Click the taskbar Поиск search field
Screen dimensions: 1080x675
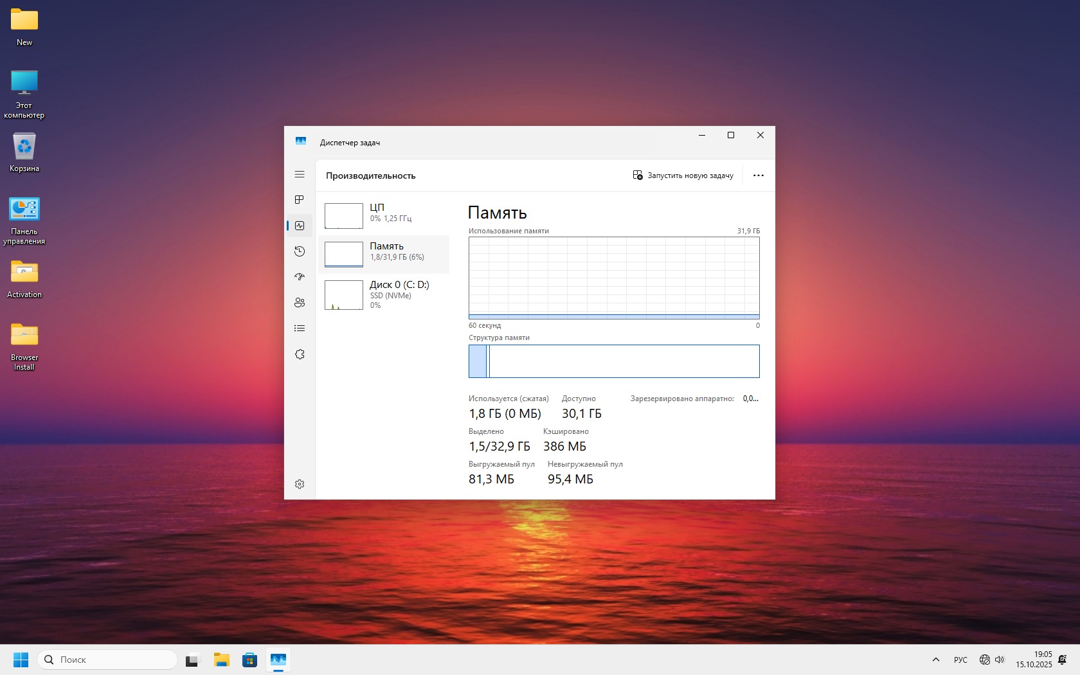pyautogui.click(x=107, y=660)
